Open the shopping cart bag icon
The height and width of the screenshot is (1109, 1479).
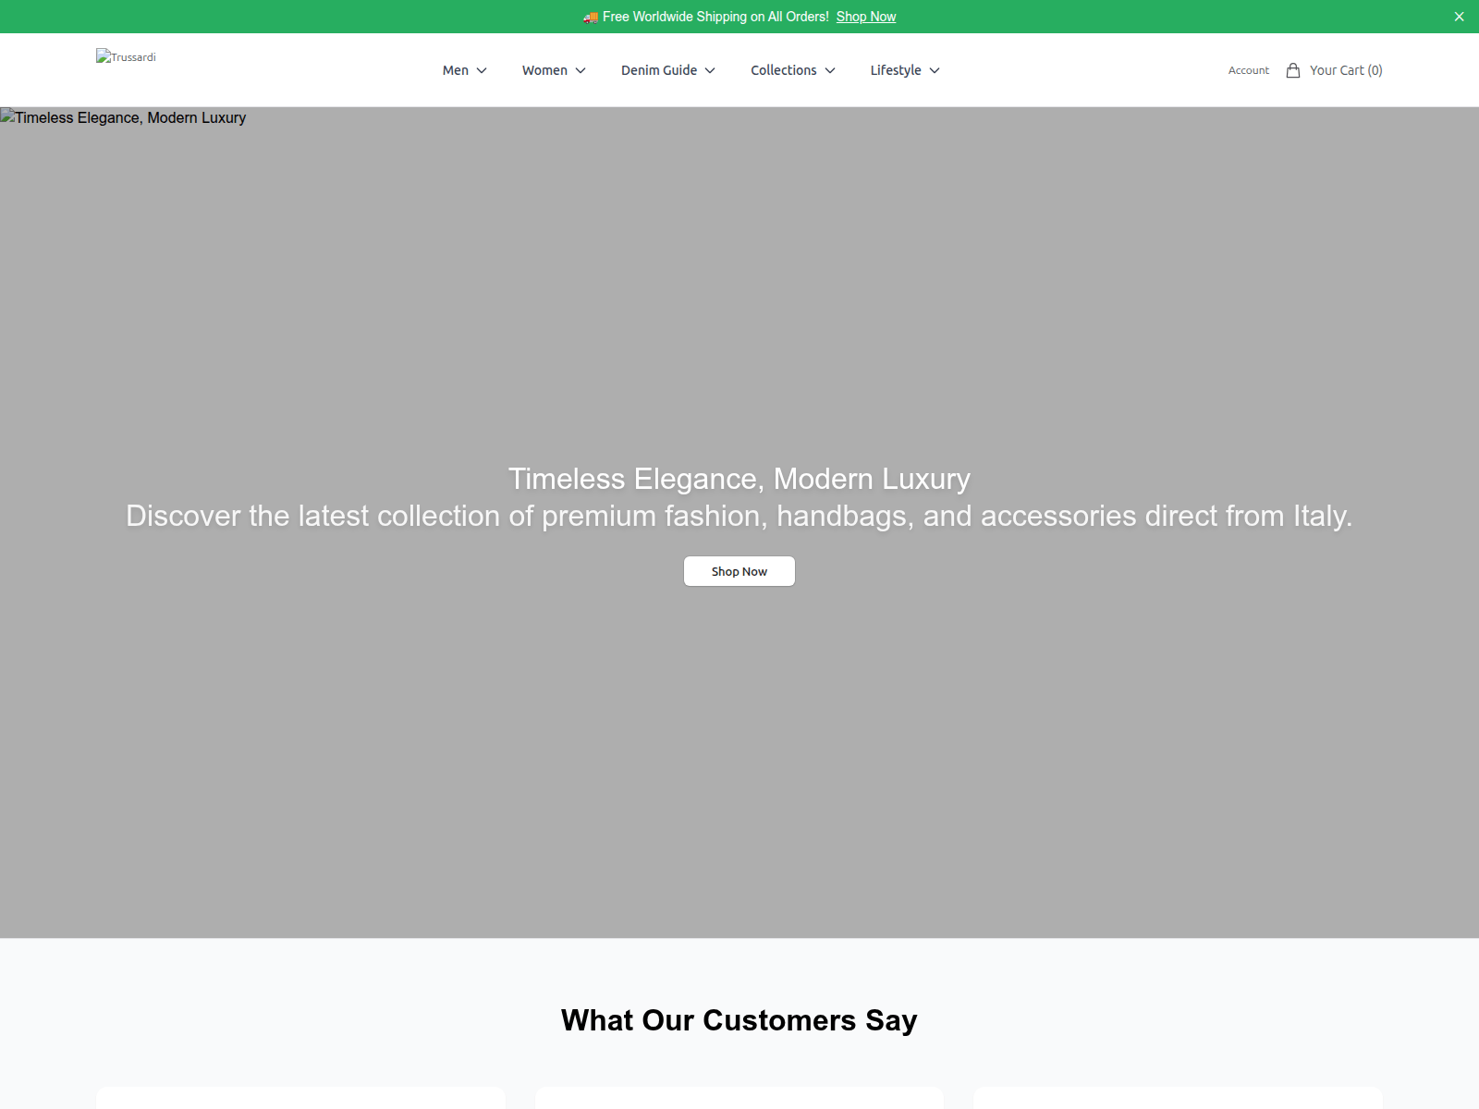pos(1293,70)
